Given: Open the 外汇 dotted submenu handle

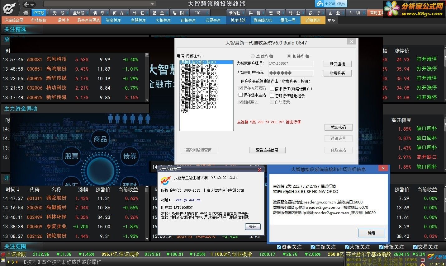Looking at the screenshot, I should [147, 13].
